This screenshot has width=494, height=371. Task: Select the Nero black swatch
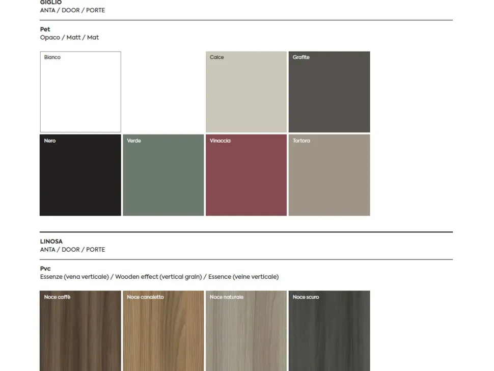tap(80, 175)
